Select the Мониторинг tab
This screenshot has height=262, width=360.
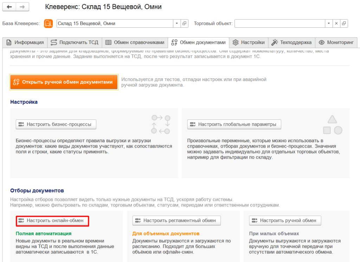pos(336,42)
